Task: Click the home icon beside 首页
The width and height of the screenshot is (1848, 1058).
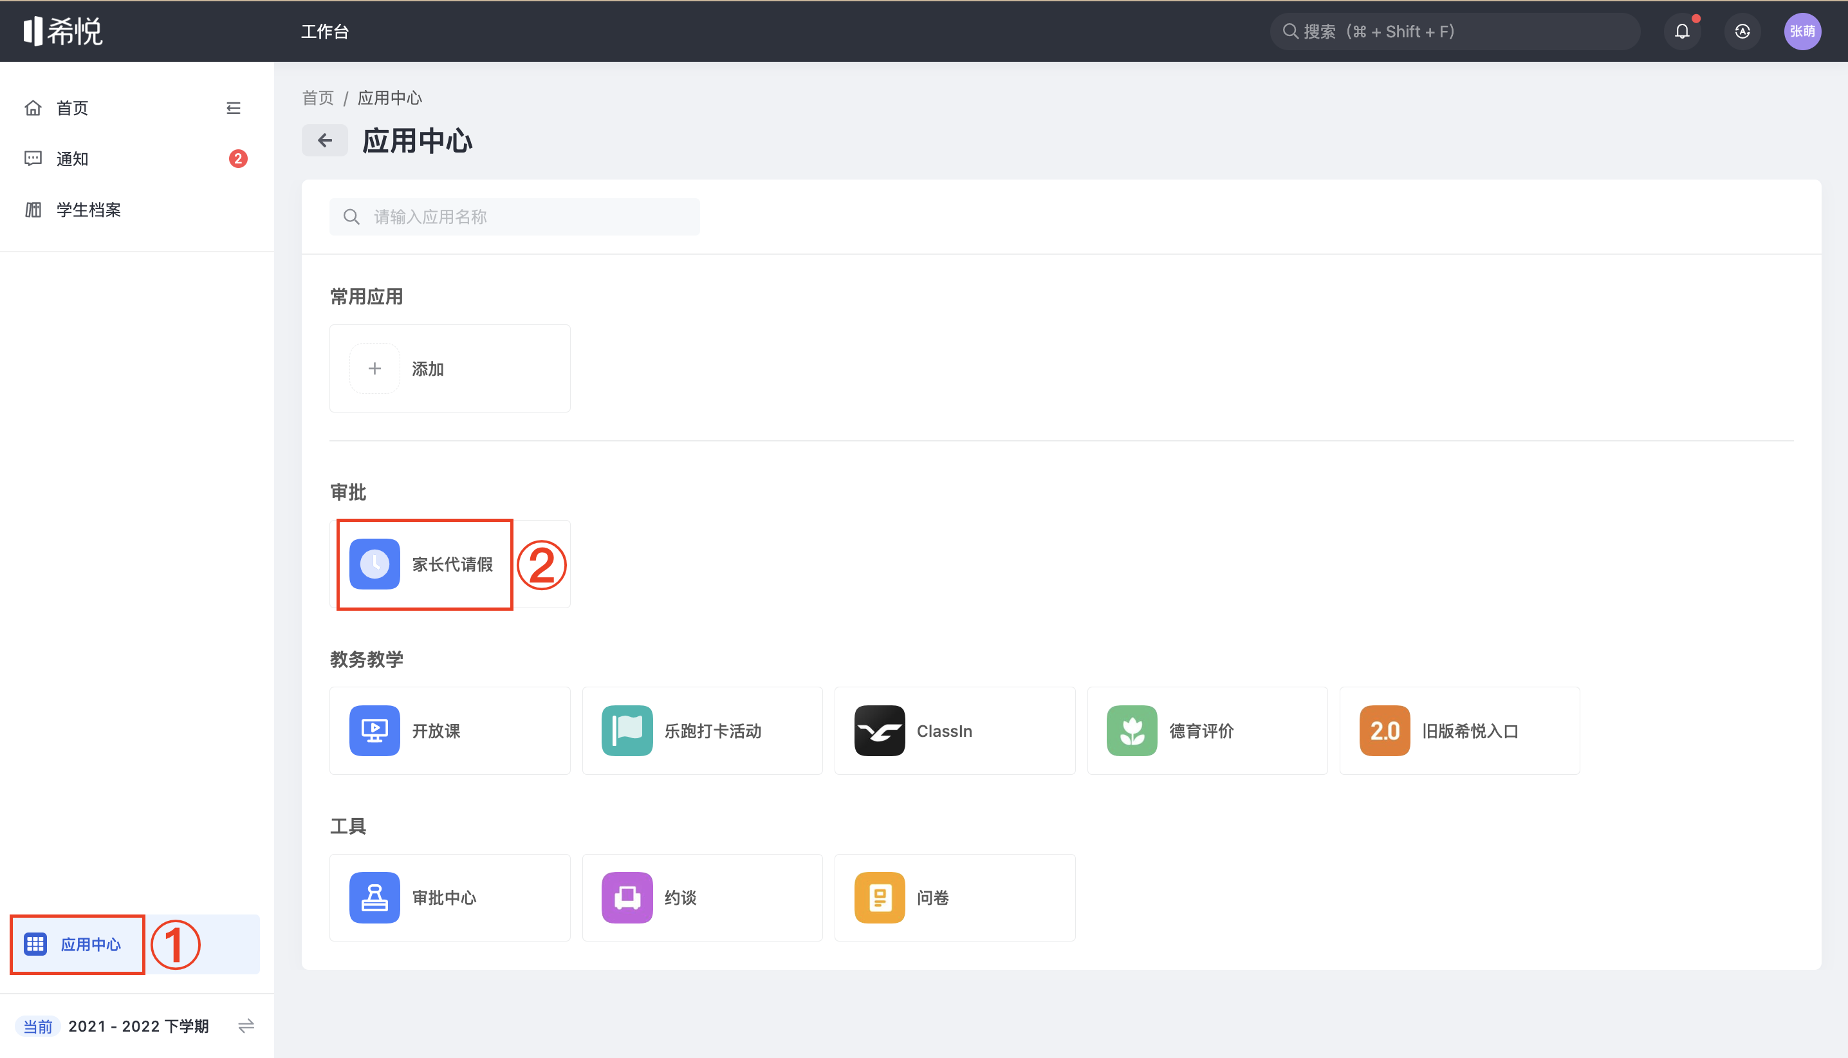Action: pyautogui.click(x=33, y=108)
